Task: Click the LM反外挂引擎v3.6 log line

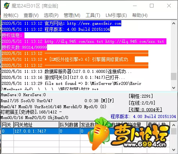Action: pos(68,59)
